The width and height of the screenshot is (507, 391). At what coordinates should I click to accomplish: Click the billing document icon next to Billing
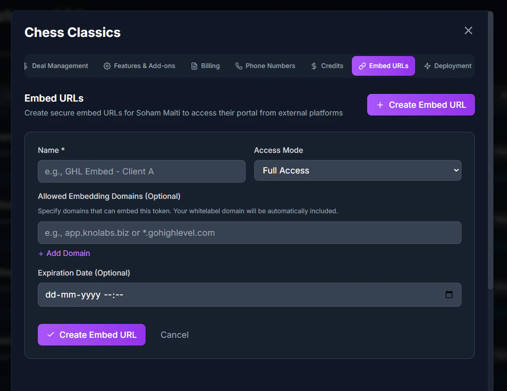[x=193, y=66]
